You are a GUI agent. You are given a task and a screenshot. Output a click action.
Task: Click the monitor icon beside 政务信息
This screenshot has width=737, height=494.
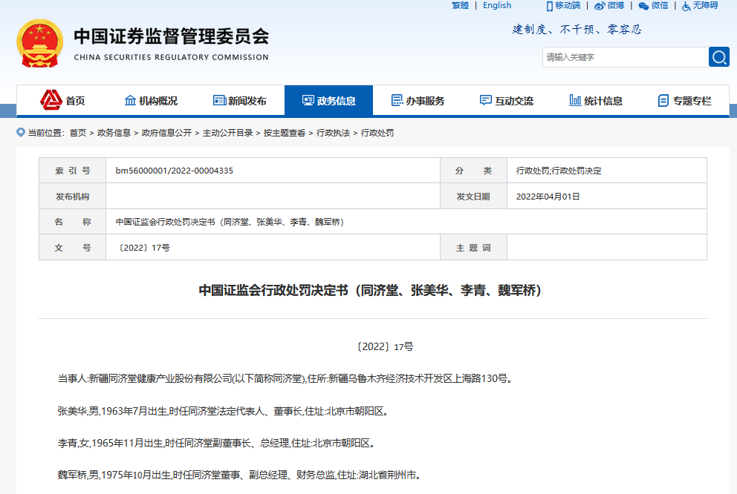point(308,100)
